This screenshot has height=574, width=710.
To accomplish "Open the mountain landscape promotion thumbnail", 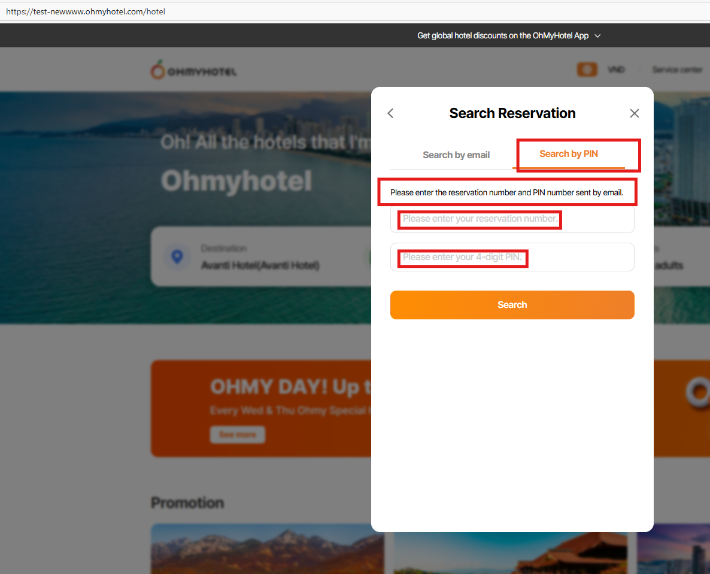I will (x=268, y=549).
